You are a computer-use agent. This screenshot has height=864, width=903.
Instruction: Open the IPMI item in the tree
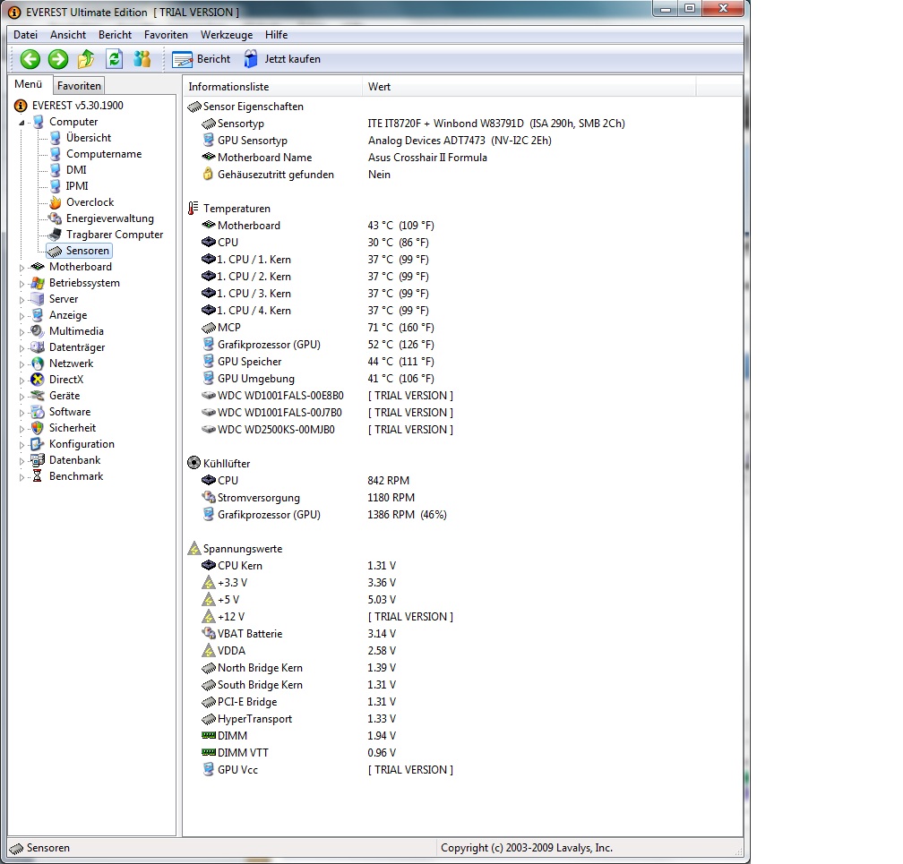click(x=77, y=186)
